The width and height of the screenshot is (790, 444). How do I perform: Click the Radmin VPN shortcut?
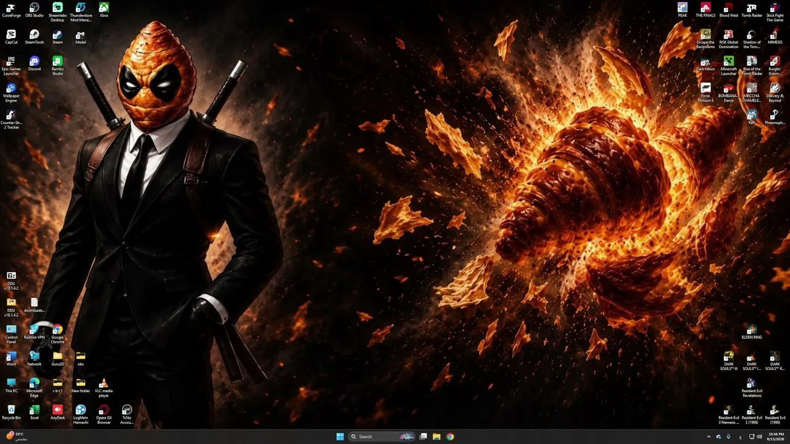tap(35, 332)
